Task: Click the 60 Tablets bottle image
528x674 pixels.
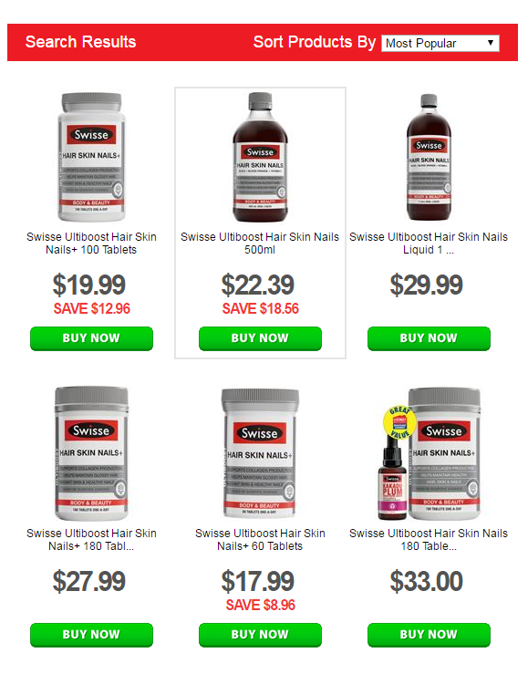Action: coord(260,453)
